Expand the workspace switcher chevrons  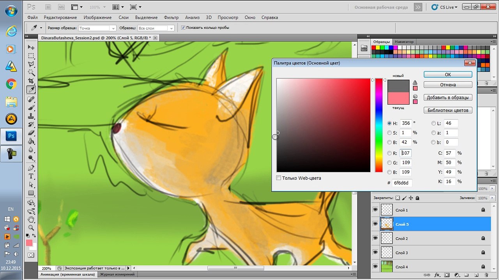[x=418, y=7]
